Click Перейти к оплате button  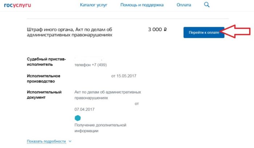(x=204, y=33)
